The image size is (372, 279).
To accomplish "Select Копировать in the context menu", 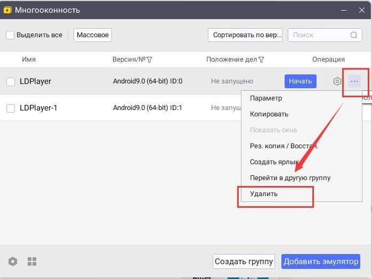I will click(269, 114).
